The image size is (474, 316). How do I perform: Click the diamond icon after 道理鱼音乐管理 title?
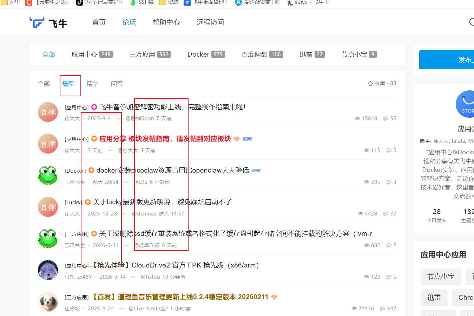(274, 297)
